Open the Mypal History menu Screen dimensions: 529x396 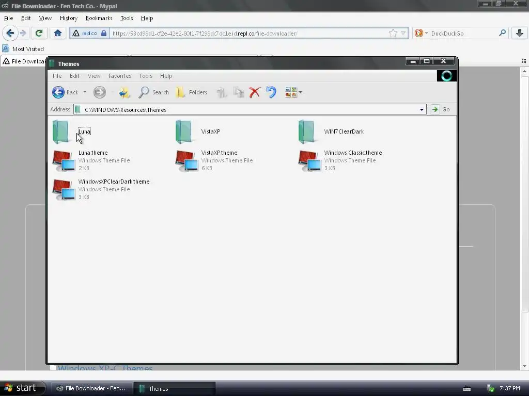click(69, 18)
